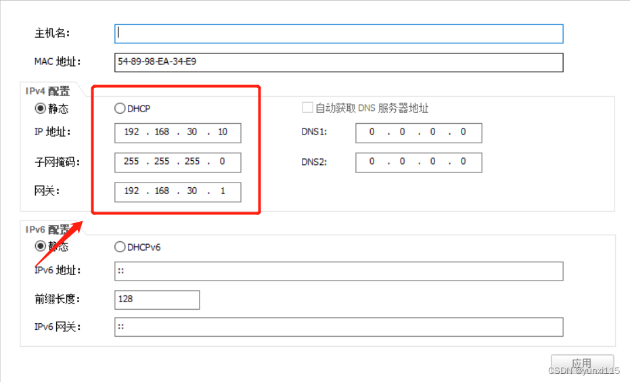630x382 pixels.
Task: Click last octet 10 of IP address
Action: [x=223, y=132]
